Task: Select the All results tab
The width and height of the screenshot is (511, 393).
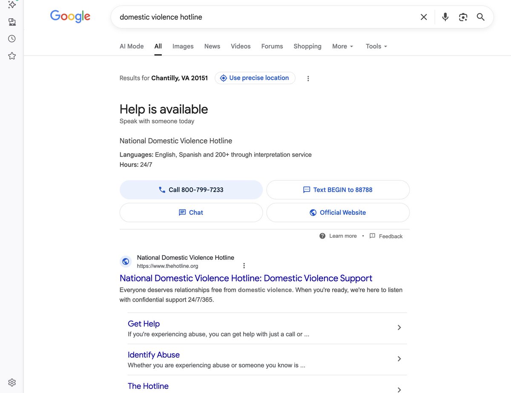Action: (x=158, y=46)
